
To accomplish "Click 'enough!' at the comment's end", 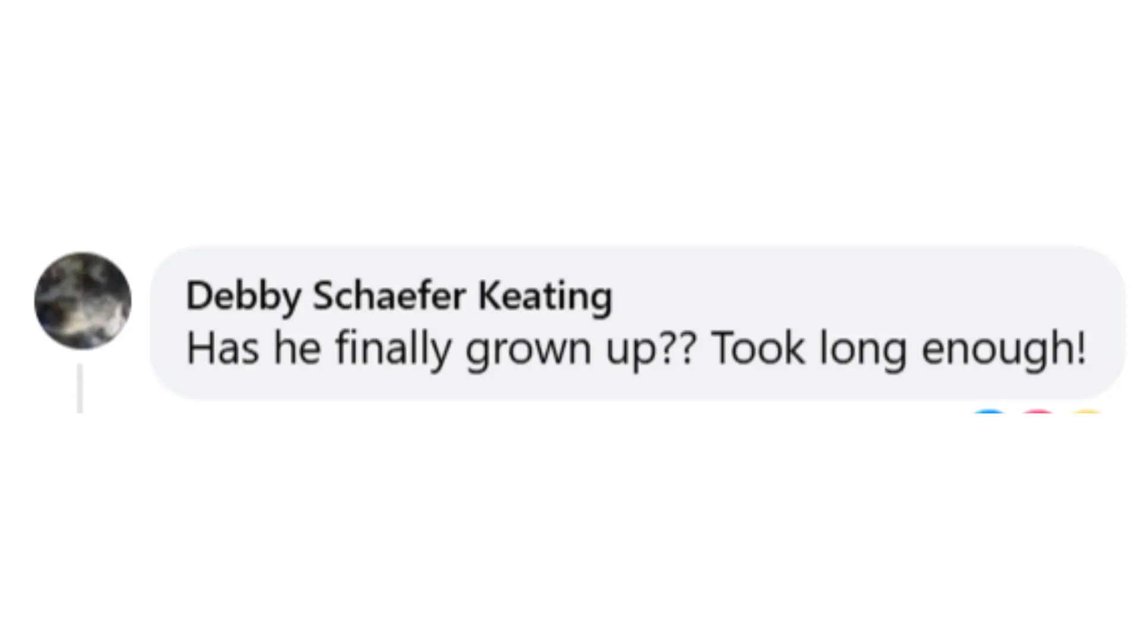I will (x=1004, y=350).
